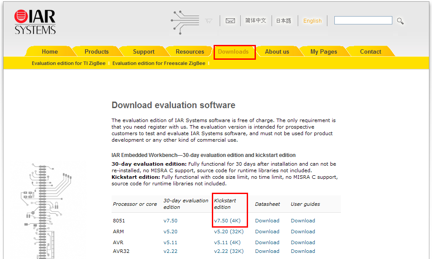Open Evaluation edition for TI ZigBee
432x259 pixels.
coord(68,63)
